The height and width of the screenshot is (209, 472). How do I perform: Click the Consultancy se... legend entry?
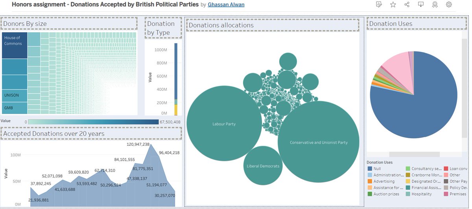click(x=424, y=169)
